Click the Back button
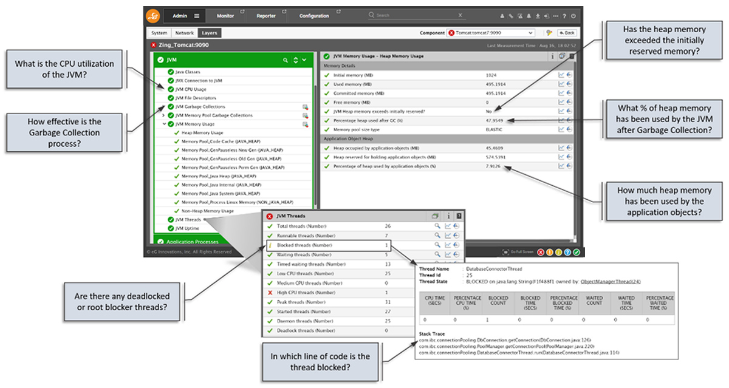 click(x=566, y=33)
